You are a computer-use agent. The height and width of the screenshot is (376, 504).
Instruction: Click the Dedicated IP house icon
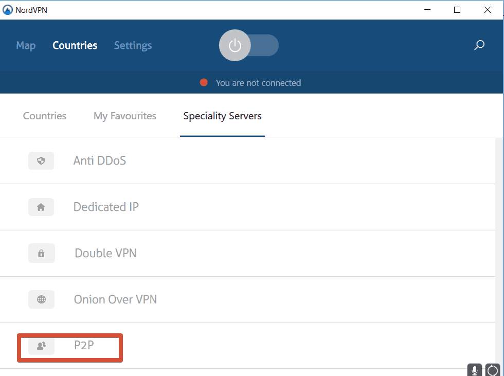click(41, 207)
